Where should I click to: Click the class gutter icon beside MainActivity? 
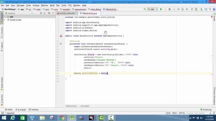61,36
